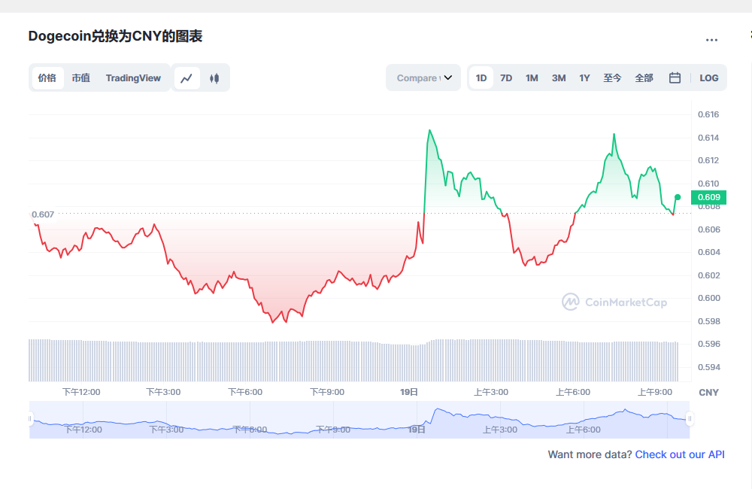Click the 下午6:00 main axis label
This screenshot has width=752, height=489.
(245, 392)
